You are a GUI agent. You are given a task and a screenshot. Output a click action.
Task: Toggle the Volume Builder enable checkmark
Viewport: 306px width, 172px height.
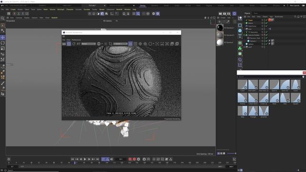(266, 35)
